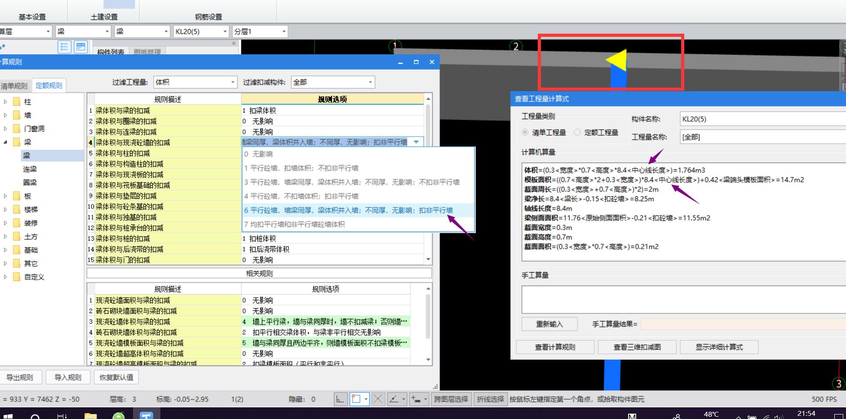
Task: Click 导出规则 button
Action: click(20, 377)
